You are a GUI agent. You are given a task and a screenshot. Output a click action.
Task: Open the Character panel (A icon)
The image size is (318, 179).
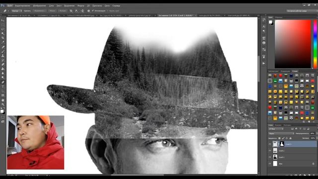[x=264, y=26]
